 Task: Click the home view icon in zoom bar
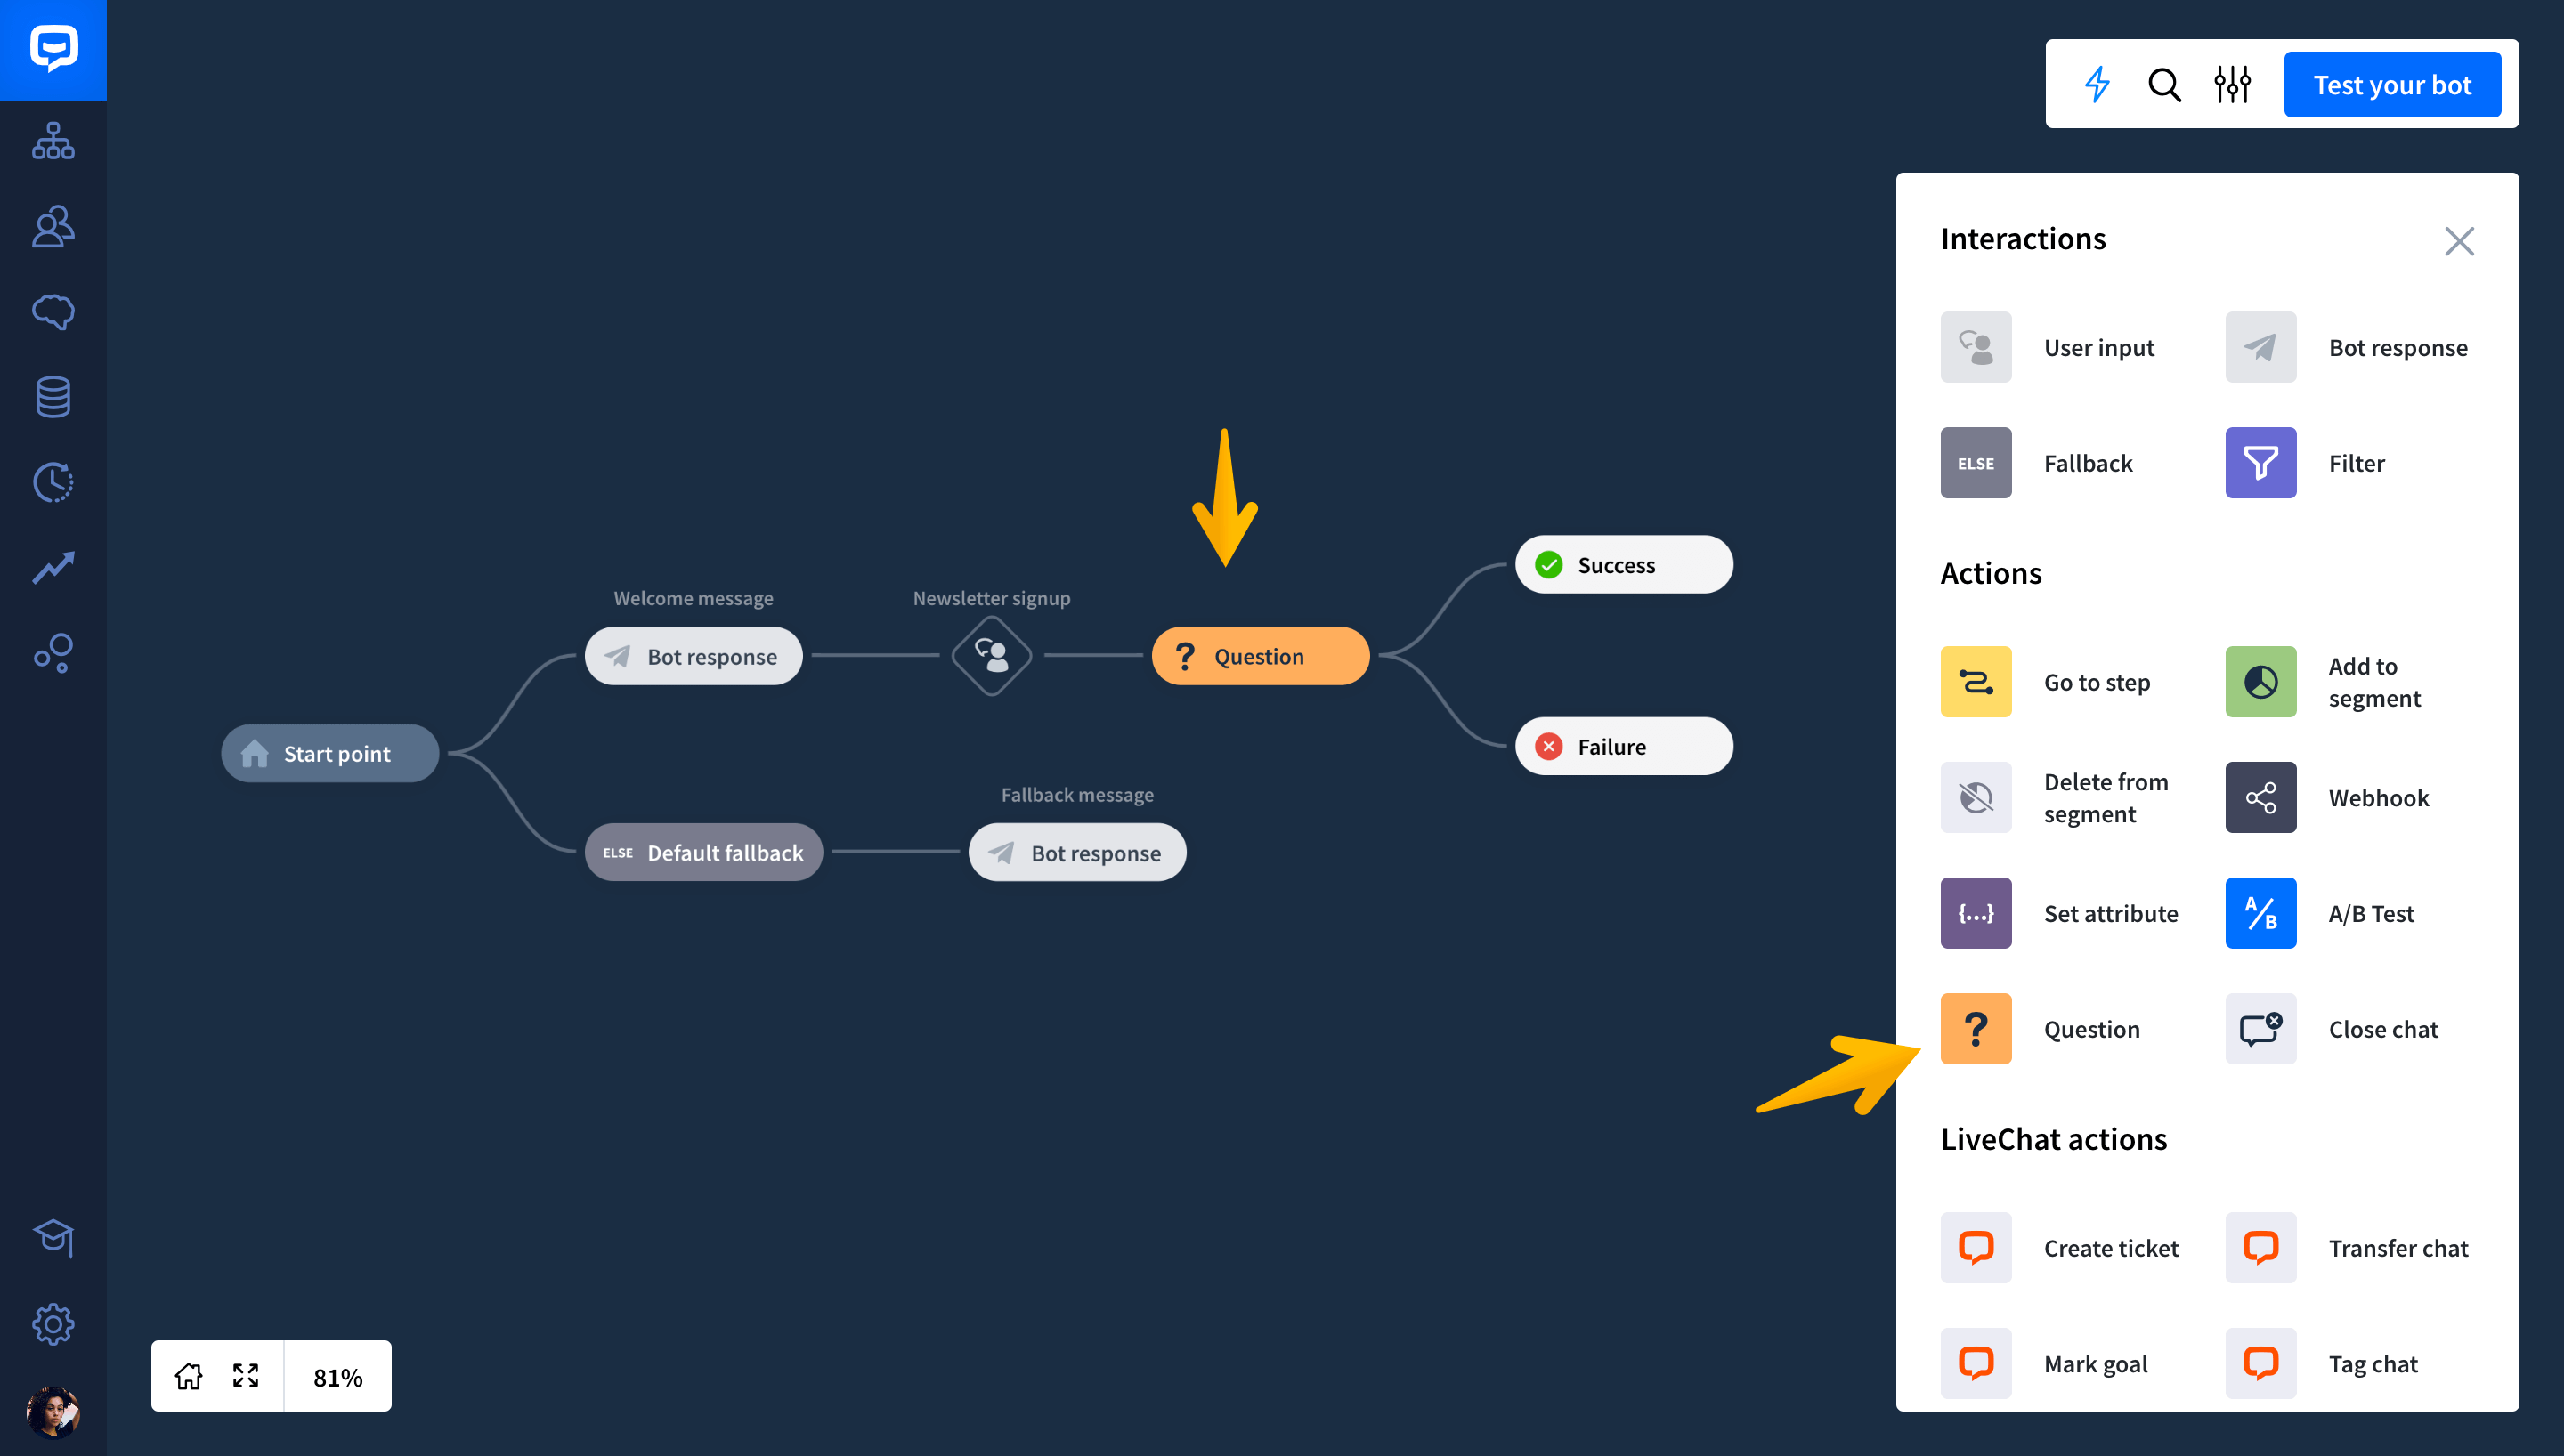click(x=189, y=1377)
